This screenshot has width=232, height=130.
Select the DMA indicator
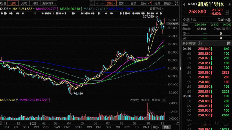[146, 127]
